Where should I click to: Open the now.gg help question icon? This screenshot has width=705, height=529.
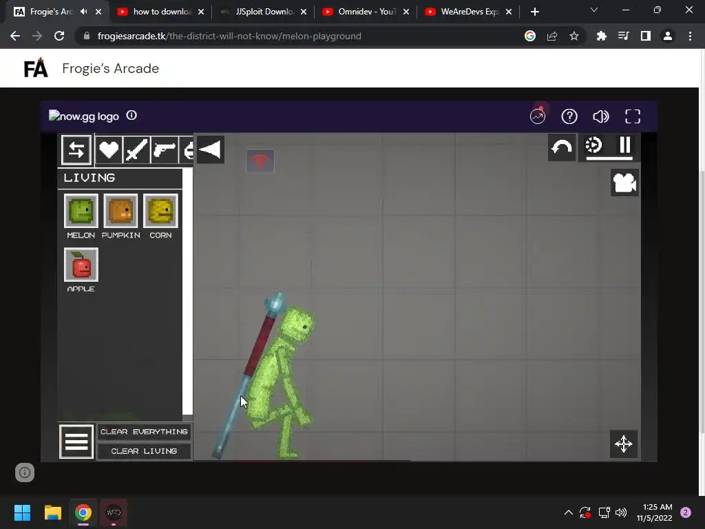click(569, 116)
